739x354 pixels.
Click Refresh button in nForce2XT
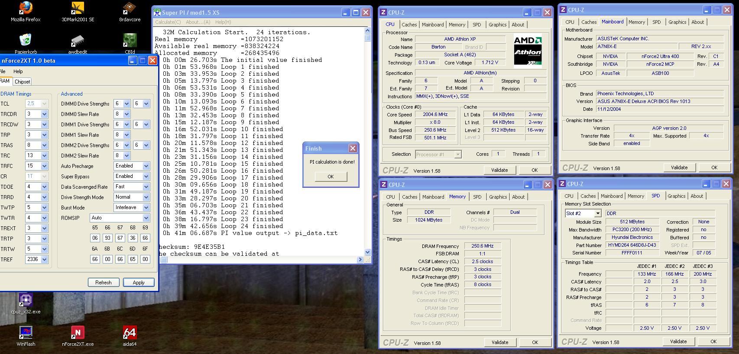click(103, 283)
